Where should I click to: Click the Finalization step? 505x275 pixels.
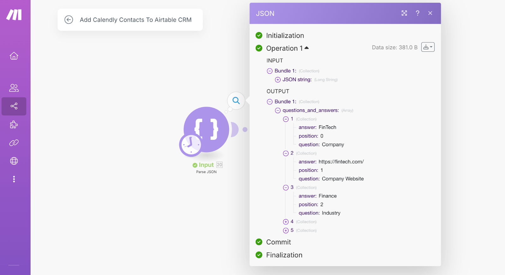point(284,255)
